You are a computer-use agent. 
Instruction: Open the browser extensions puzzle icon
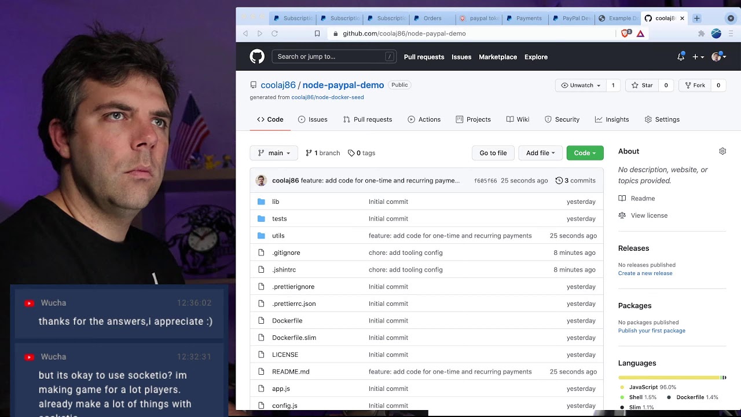(701, 34)
